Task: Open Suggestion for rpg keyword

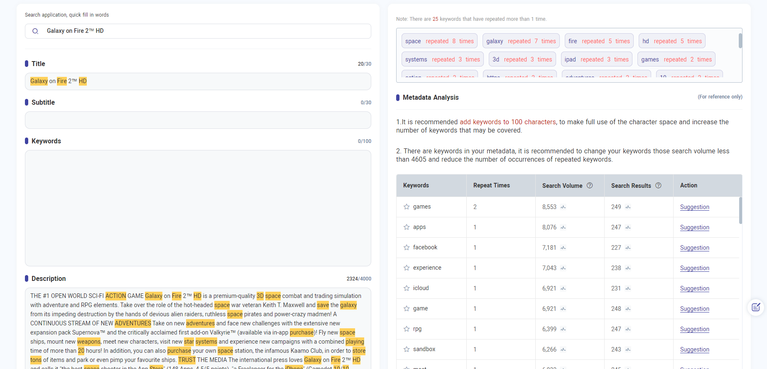Action: (x=694, y=329)
